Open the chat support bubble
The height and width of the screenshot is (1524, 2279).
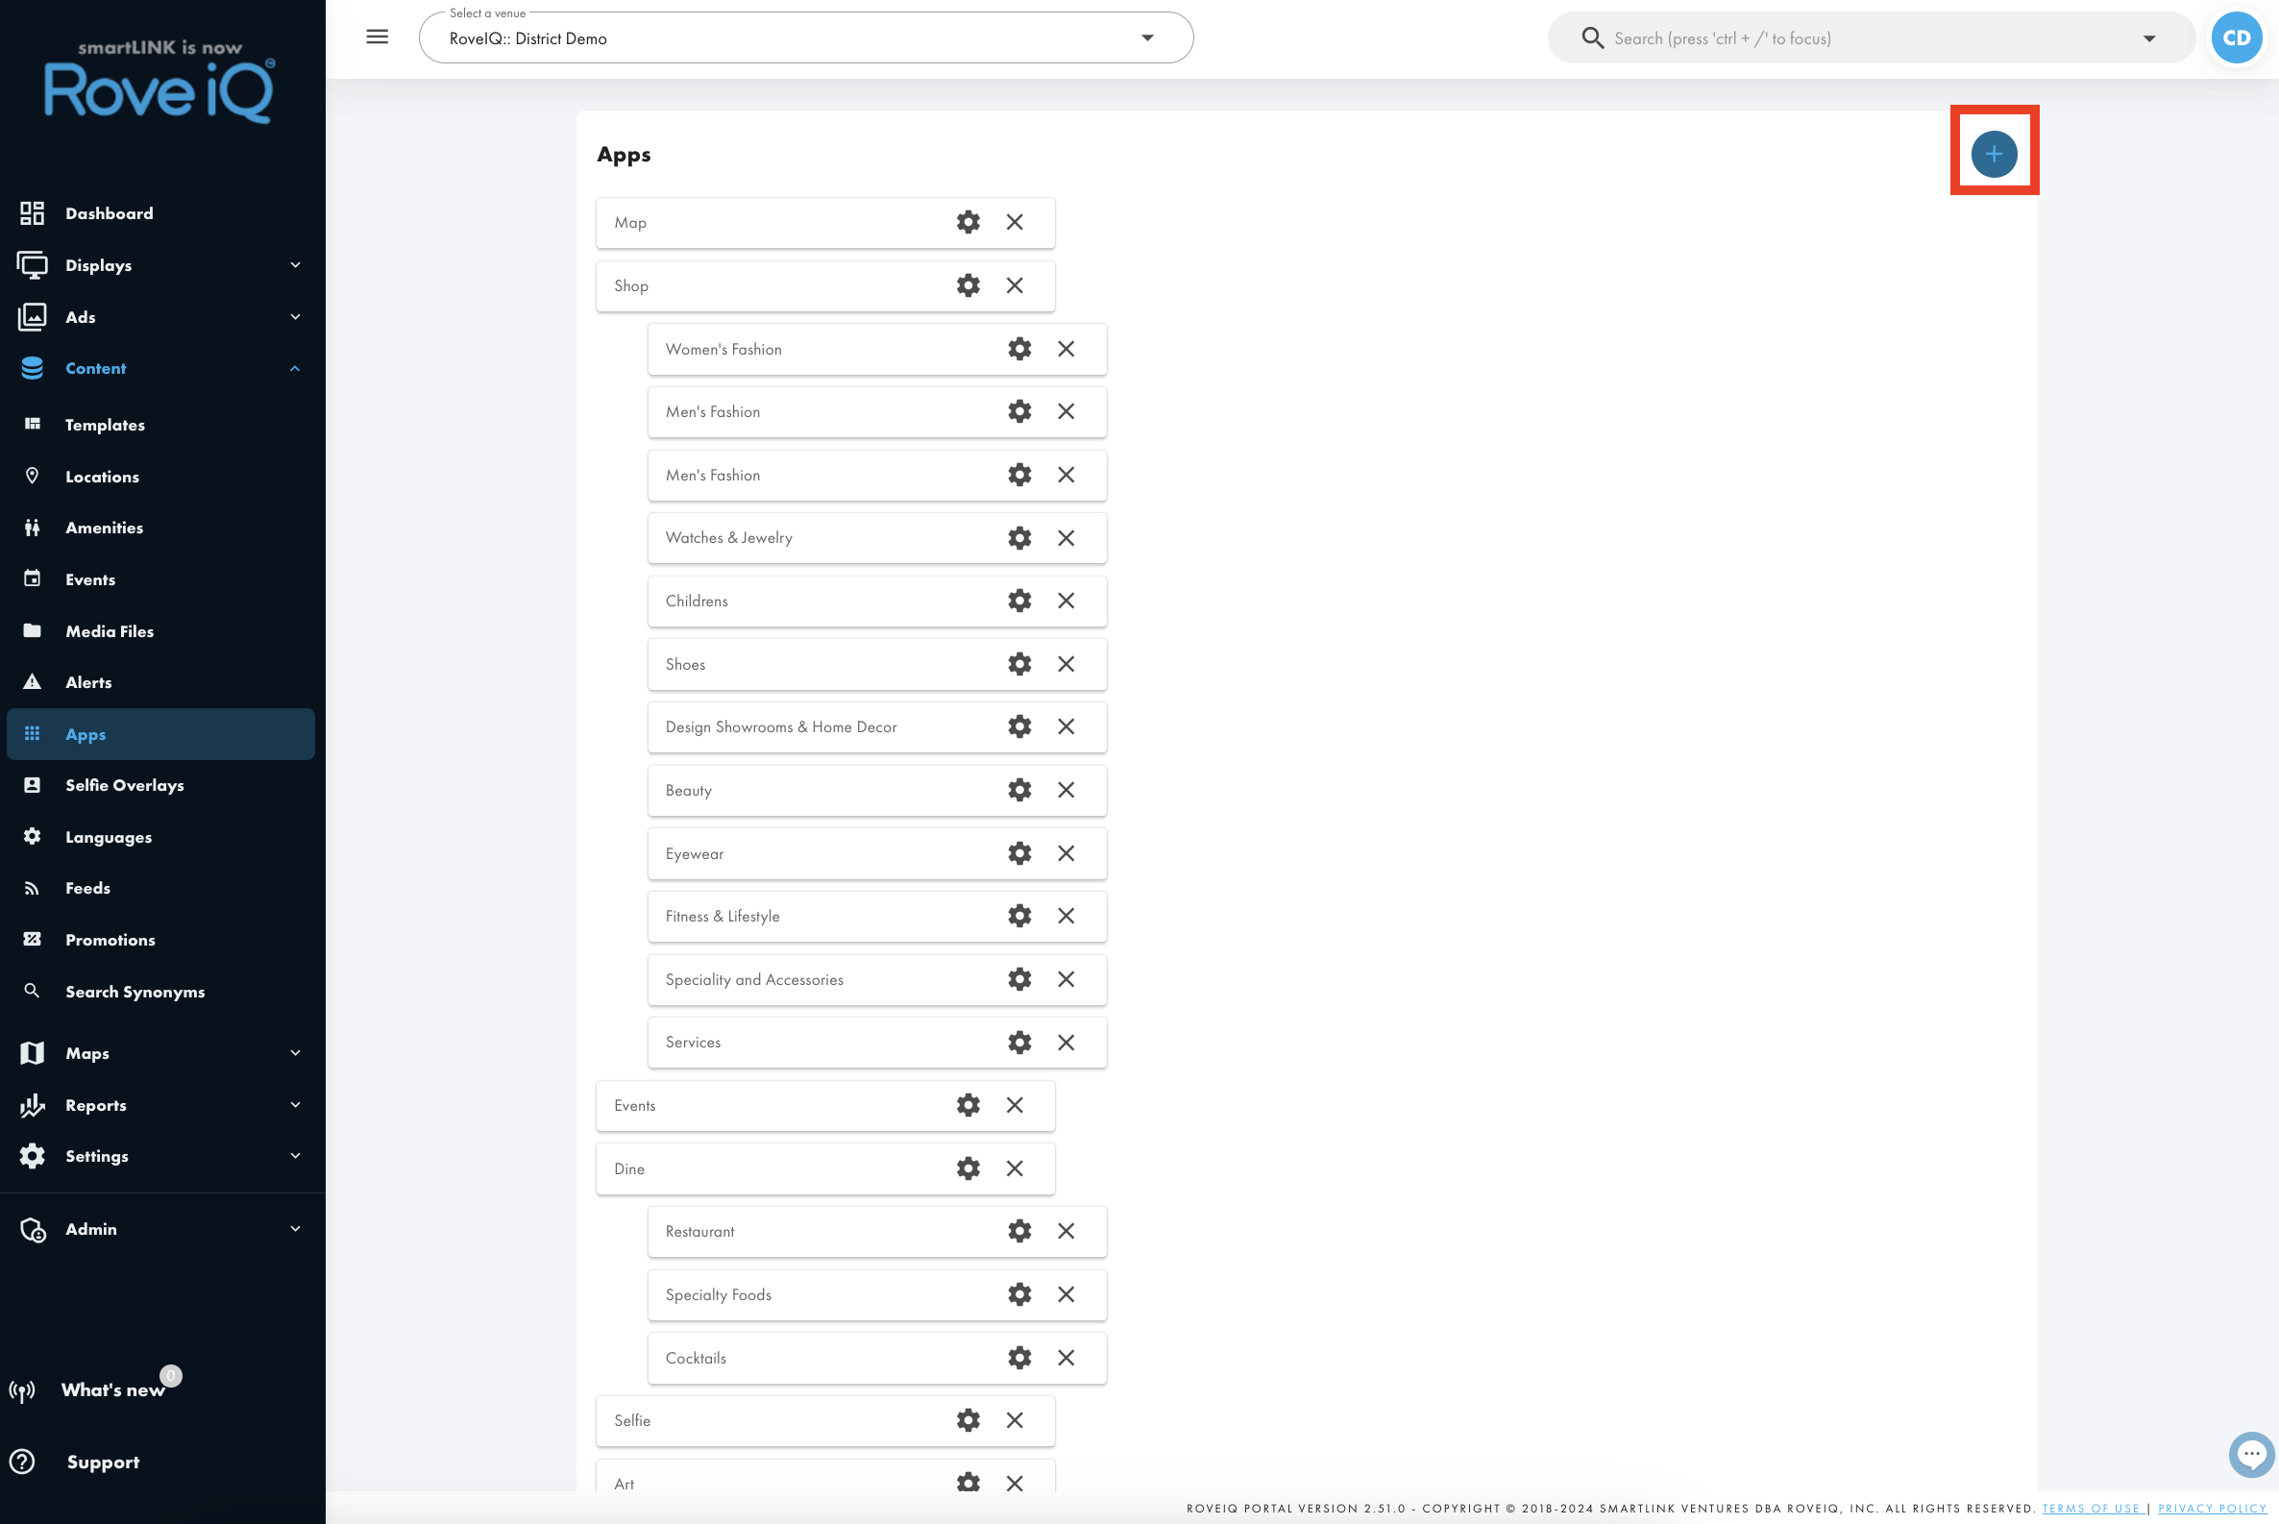point(2251,1454)
